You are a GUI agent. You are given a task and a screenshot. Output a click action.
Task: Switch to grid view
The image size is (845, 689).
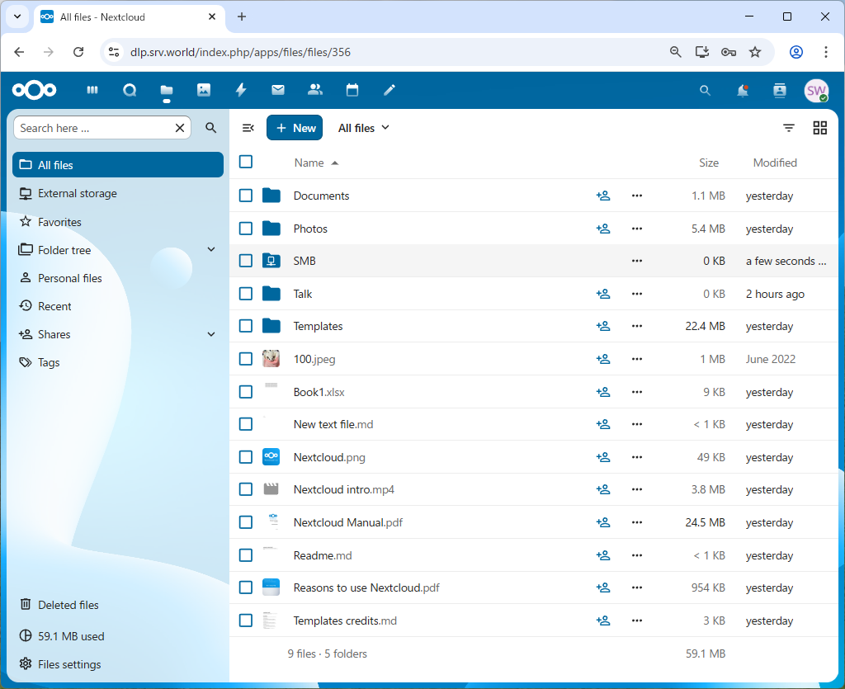tap(820, 128)
